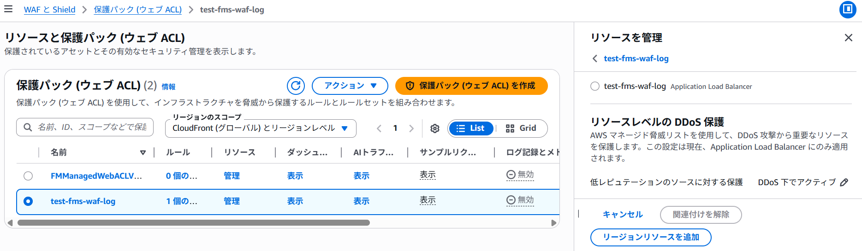Click the create protection pack button
Image resolution: width=862 pixels, height=251 pixels.
[471, 86]
